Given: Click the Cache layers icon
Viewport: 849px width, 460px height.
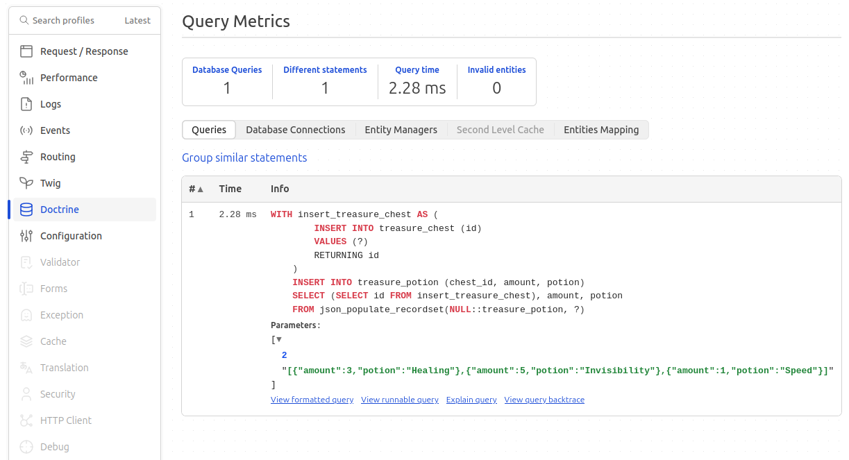Looking at the screenshot, I should click(26, 341).
